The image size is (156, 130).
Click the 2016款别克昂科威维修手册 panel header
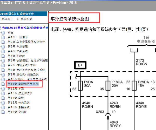pyautogui.click(x=24, y=14)
